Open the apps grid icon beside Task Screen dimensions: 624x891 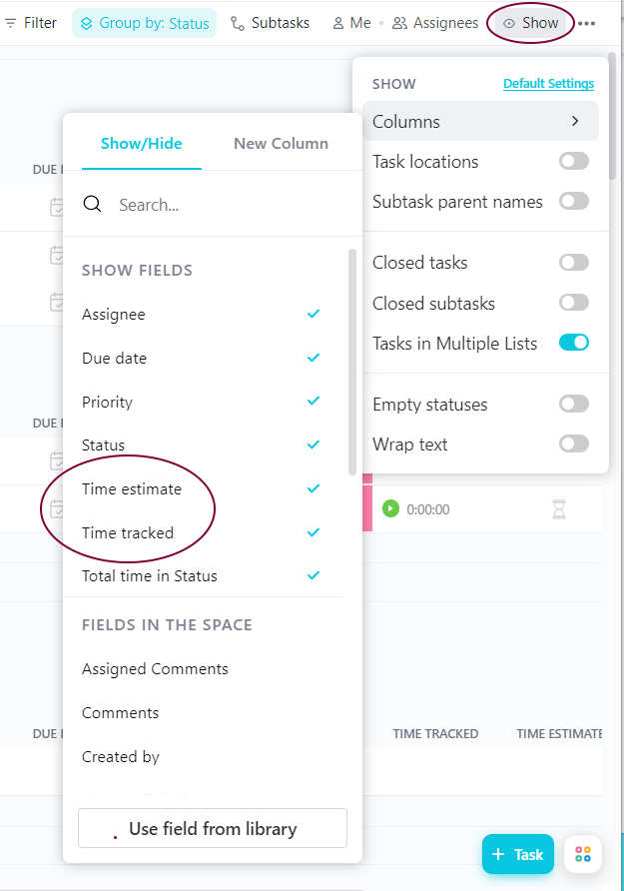coord(583,853)
